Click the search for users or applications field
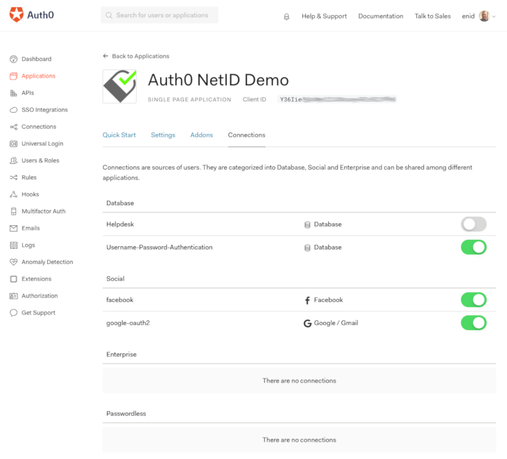507x459 pixels. click(x=160, y=15)
